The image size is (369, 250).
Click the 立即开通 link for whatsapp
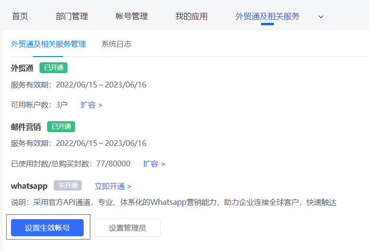113,186
